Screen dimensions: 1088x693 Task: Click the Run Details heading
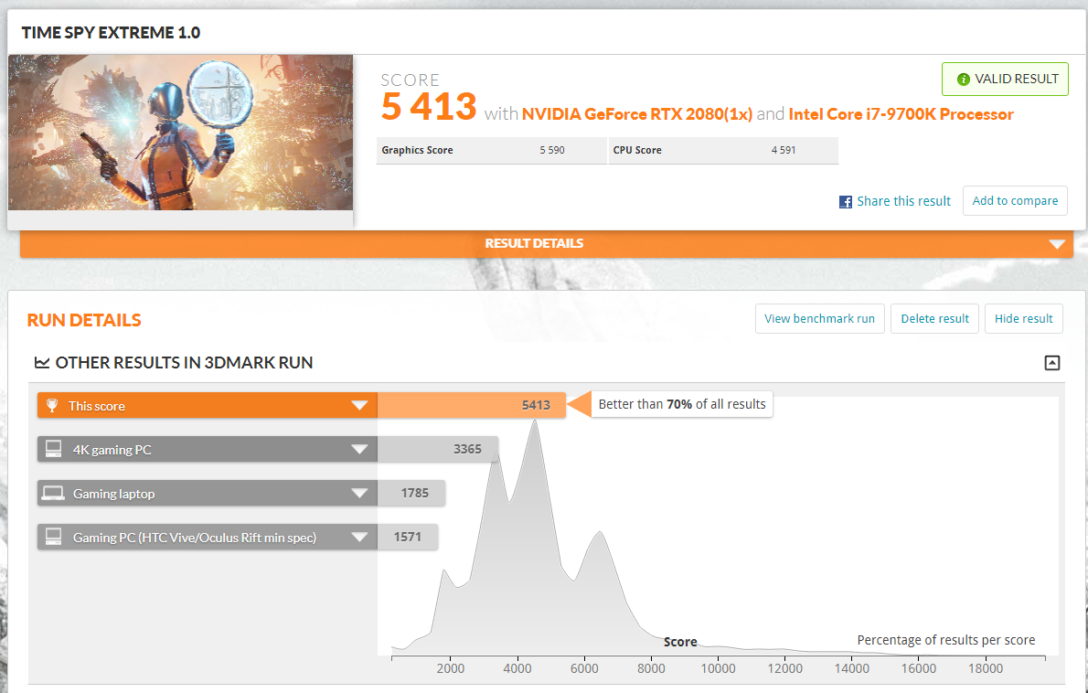[84, 320]
